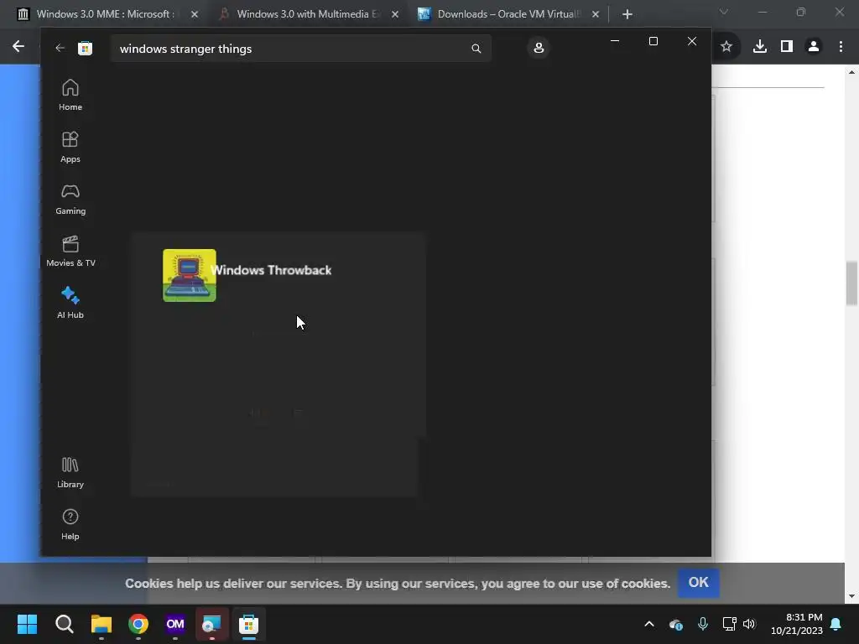This screenshot has width=859, height=644.
Task: Open Chrome downloads icon
Action: tap(760, 47)
